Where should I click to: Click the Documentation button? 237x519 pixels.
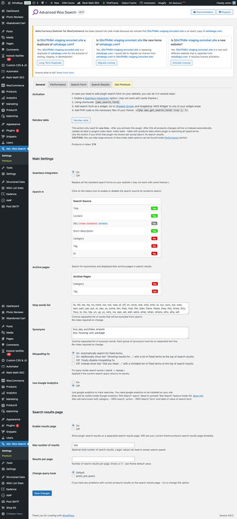(203, 12)
